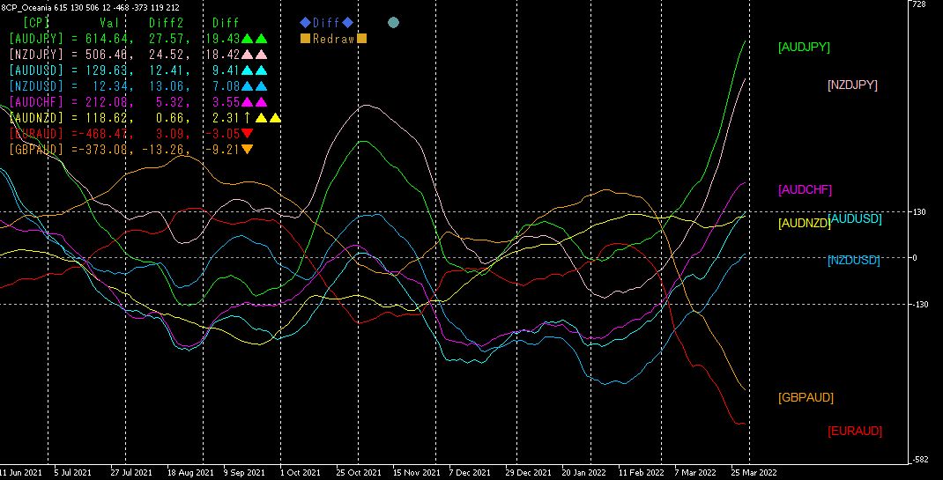Screen dimensions: 943x480
Task: Click the 0 level on the price scale
Action: 916,258
